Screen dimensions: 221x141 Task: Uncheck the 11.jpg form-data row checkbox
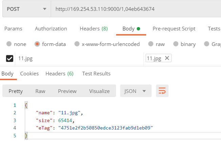pyautogui.click(x=10, y=58)
